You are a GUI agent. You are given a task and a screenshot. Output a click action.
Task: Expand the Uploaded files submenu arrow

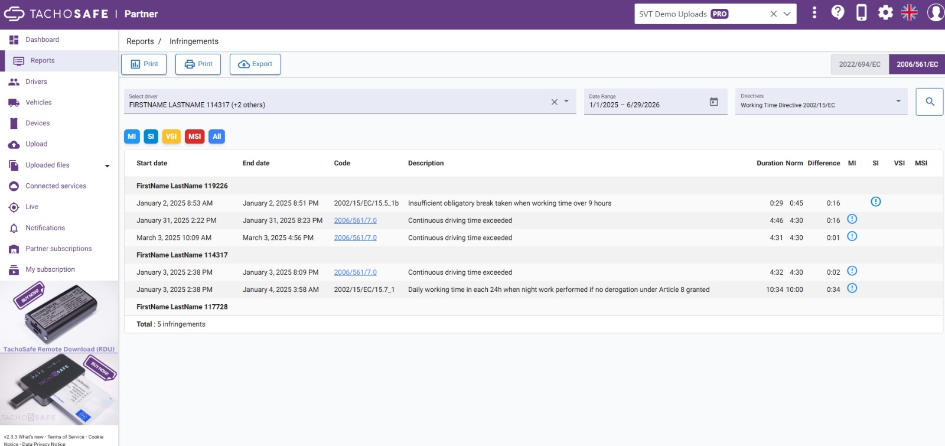click(107, 166)
